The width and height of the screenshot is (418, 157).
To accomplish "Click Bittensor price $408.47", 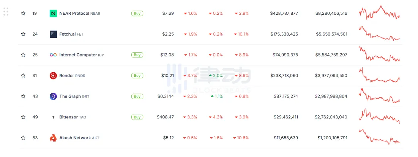I will 165,117.
